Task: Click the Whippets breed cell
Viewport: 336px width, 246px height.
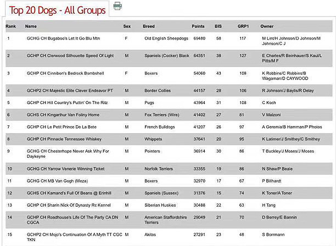Action: [x=153, y=139]
